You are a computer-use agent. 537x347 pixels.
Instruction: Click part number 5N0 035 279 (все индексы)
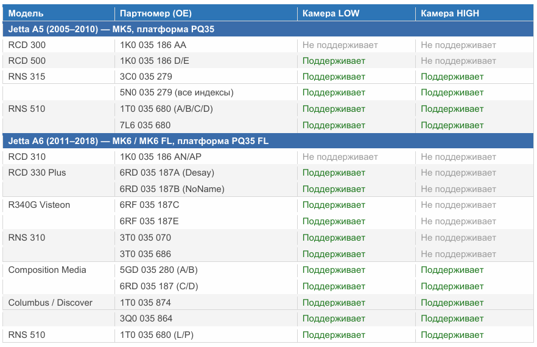point(177,92)
